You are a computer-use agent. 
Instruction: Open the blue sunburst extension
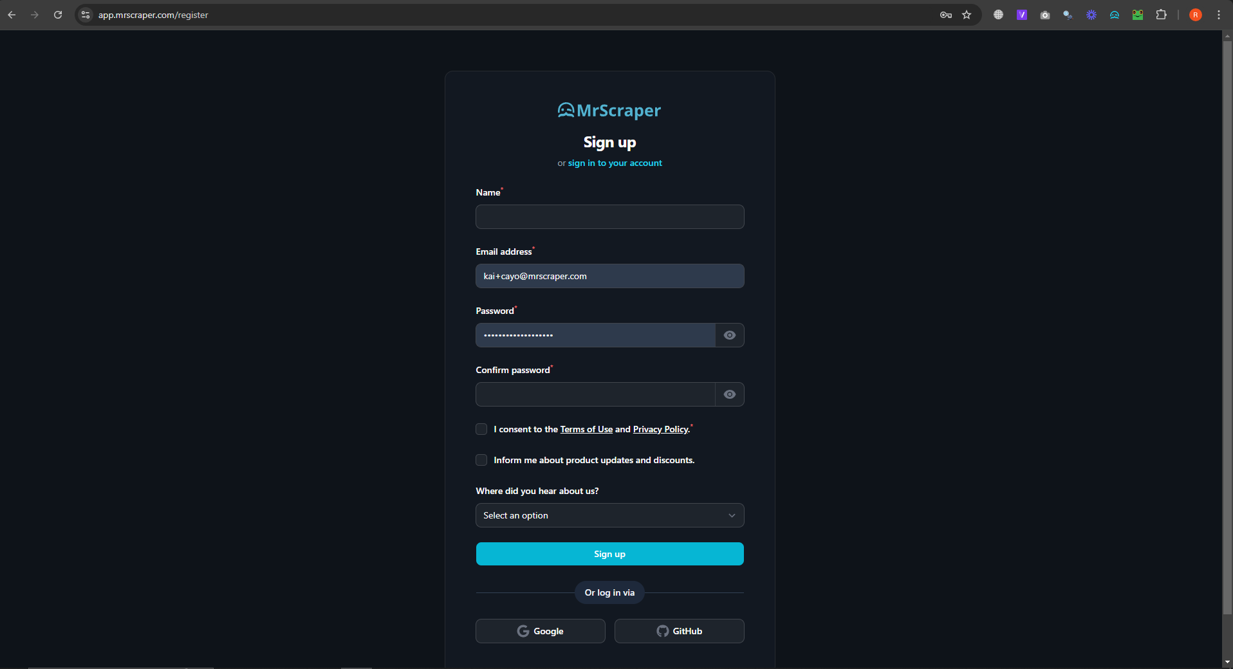[x=1091, y=15]
